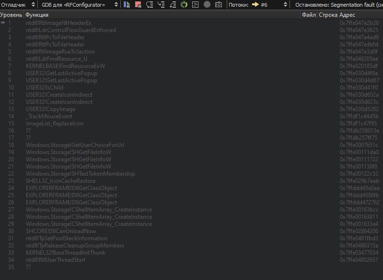Click the status text Остановлено: Segmentation fault
This screenshot has height=280, width=383.
click(x=339, y=5)
